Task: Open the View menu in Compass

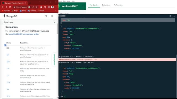Action: pyautogui.click(x=69, y=1)
